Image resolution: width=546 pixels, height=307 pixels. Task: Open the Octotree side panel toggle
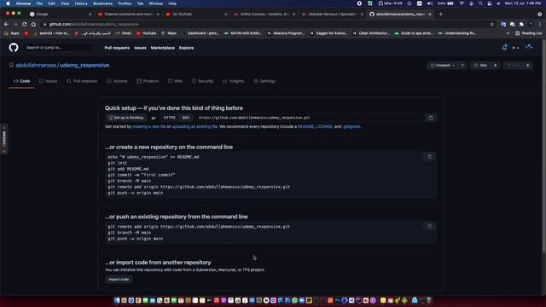(3, 138)
